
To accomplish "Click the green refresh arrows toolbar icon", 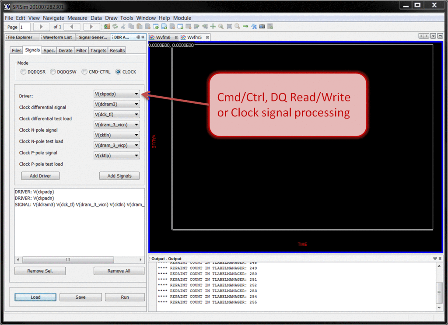I will click(115, 27).
